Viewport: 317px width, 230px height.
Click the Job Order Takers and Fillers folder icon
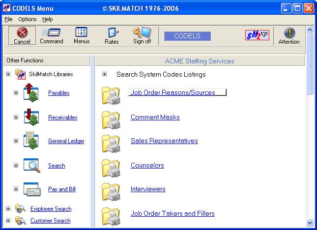[x=111, y=216]
